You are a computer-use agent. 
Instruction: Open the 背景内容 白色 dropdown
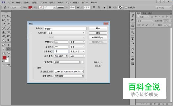(x=67, y=62)
